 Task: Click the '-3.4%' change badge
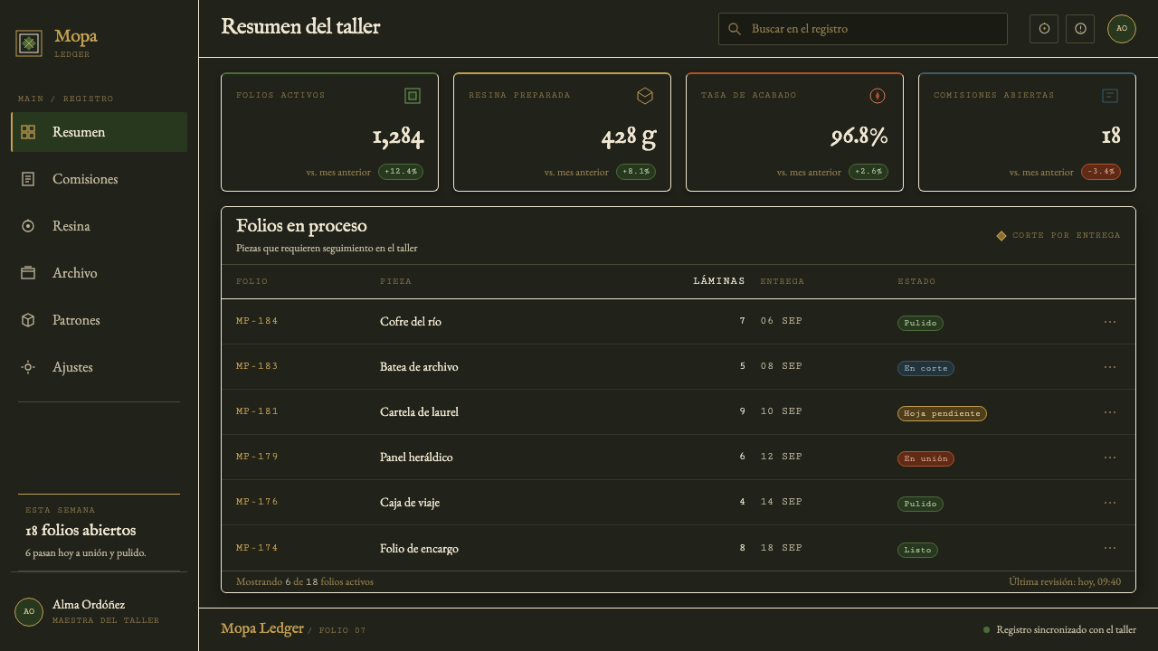[1101, 172]
